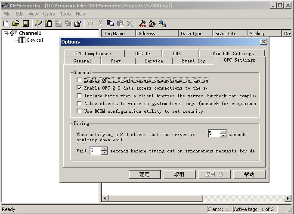Check Use DCOM configuration utility option
This screenshot has height=214, width=294.
point(79,111)
